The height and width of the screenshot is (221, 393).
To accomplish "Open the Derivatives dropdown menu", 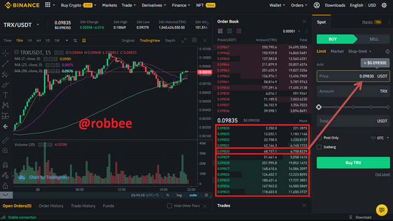I will coord(154,6).
